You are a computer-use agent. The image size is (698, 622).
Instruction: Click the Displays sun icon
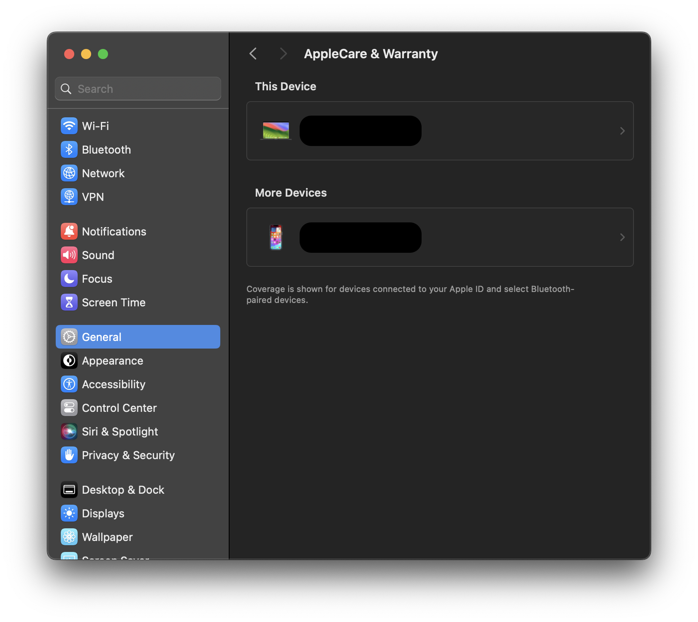point(69,513)
